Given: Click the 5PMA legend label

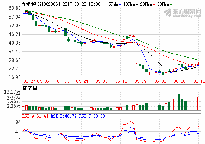Looking at the screenshot, I should click(x=113, y=4).
